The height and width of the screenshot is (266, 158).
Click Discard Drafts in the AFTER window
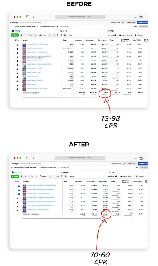point(132,164)
